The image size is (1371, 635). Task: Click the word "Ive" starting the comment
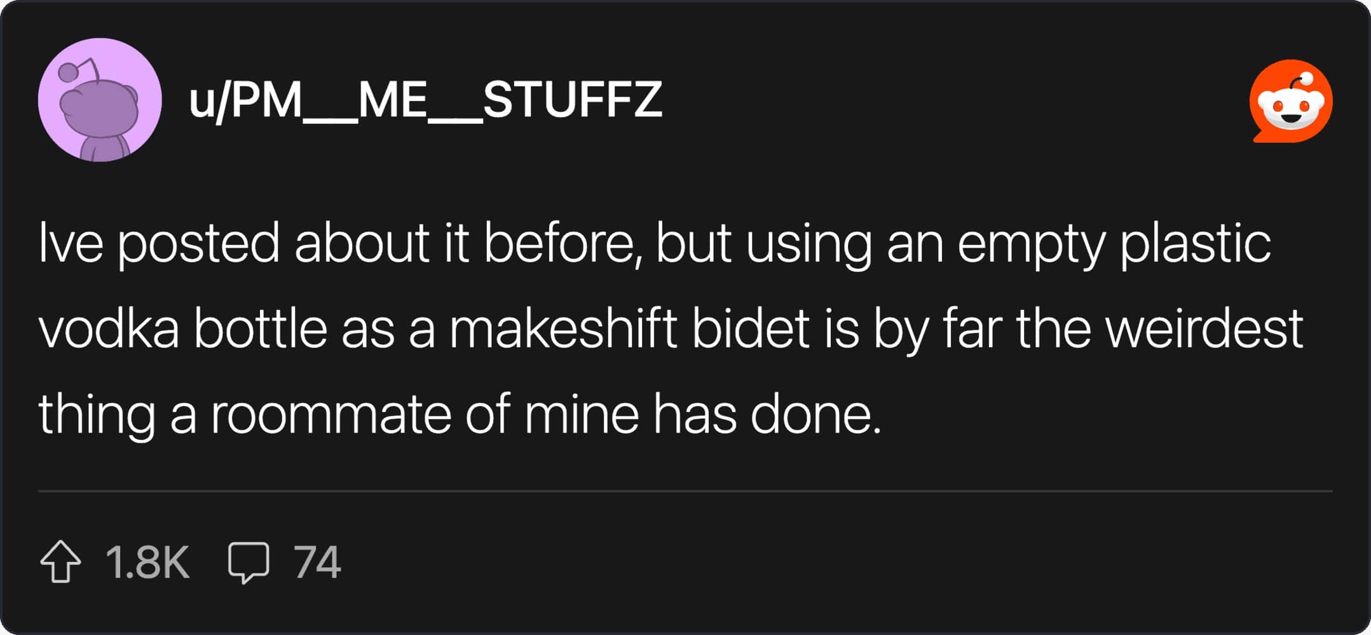(x=71, y=243)
